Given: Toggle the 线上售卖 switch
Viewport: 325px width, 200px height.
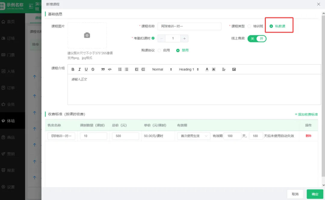Looking at the screenshot, I should click(257, 39).
